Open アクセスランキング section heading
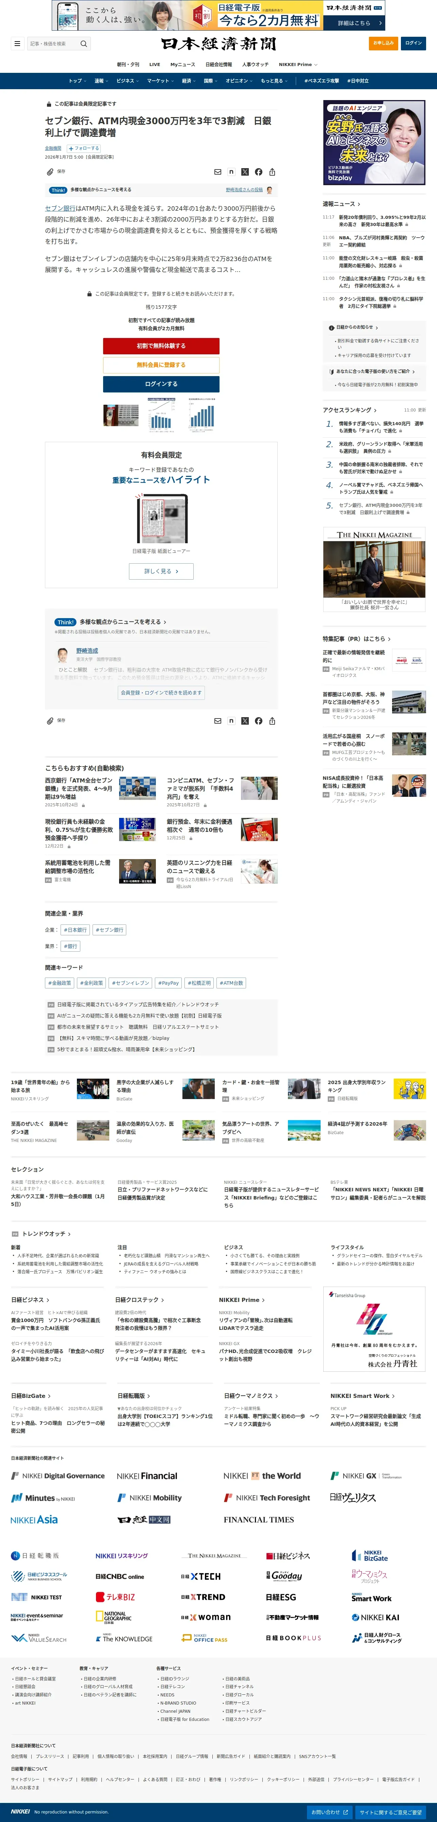This screenshot has height=1822, width=437. 350,409
